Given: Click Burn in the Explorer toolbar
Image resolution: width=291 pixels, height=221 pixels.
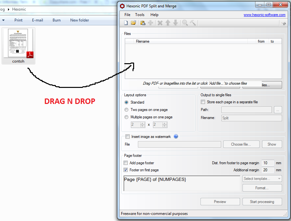Looking at the screenshot, I should pos(56,20).
